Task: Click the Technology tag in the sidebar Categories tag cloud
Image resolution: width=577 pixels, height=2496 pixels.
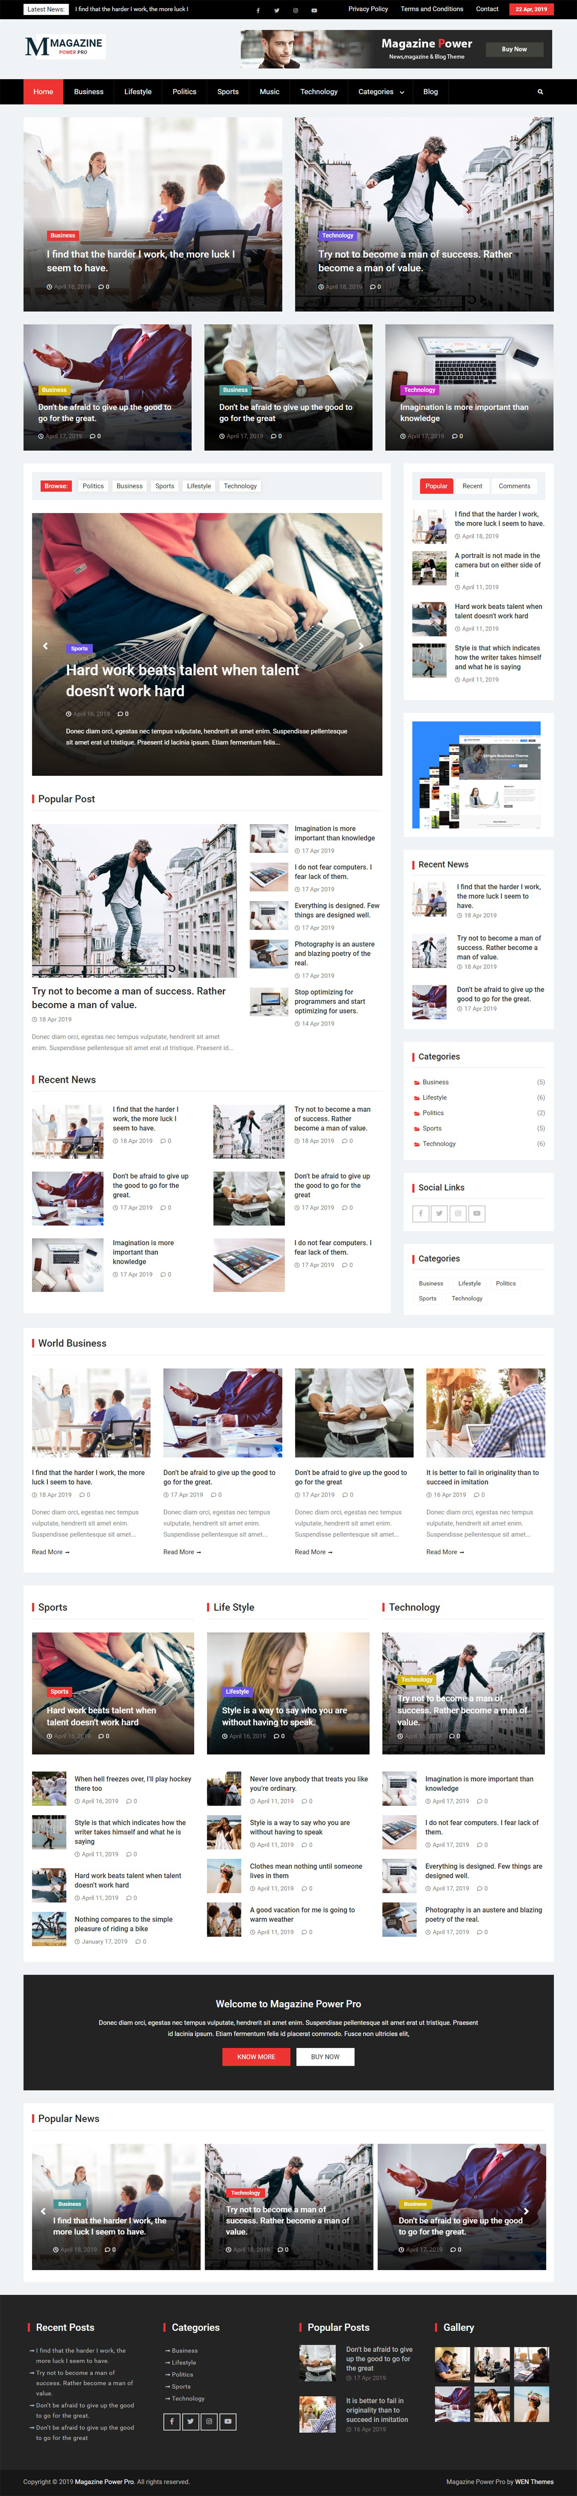Action: pyautogui.click(x=467, y=1298)
